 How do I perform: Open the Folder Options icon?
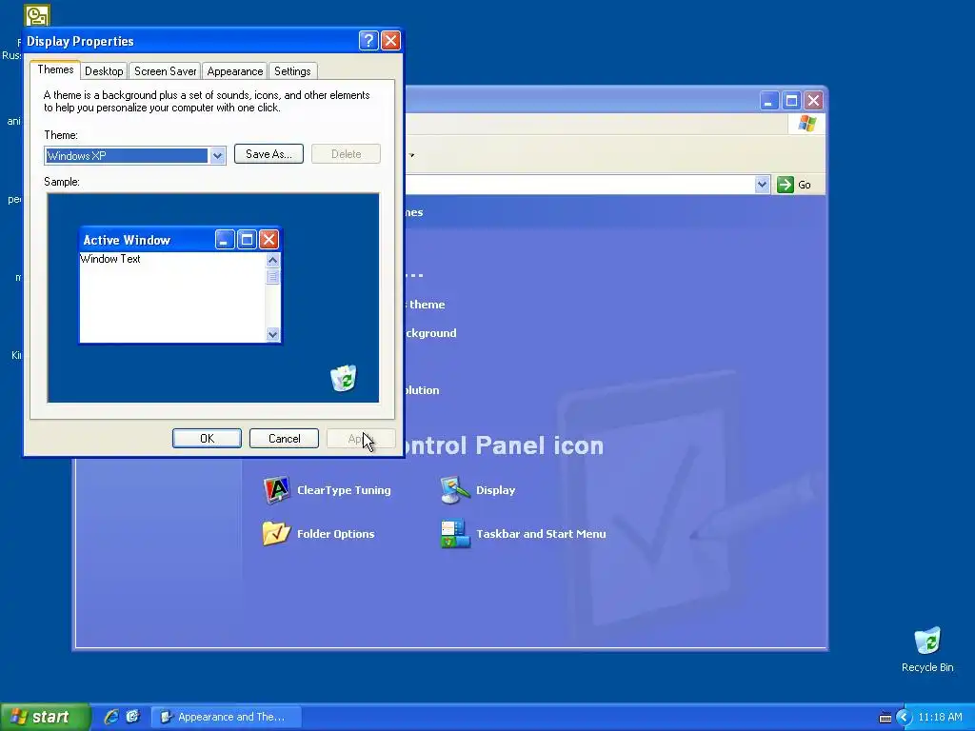point(276,533)
